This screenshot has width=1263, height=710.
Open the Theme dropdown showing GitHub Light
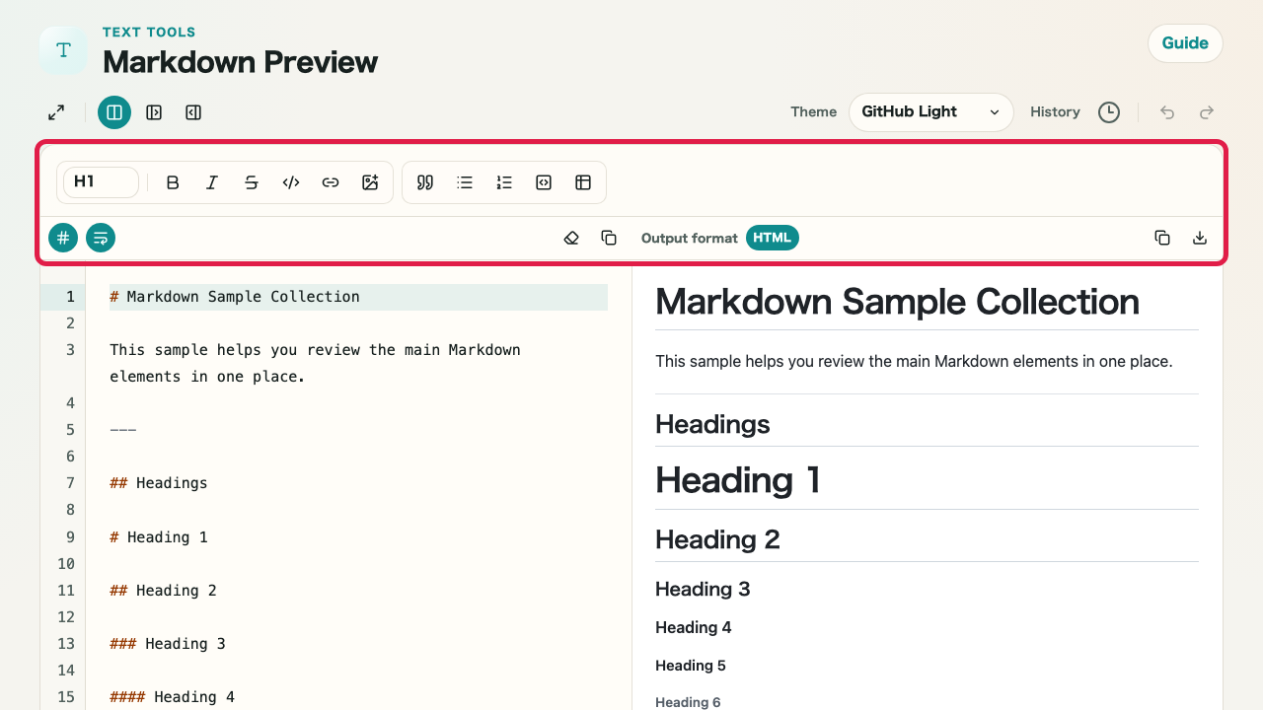930,112
